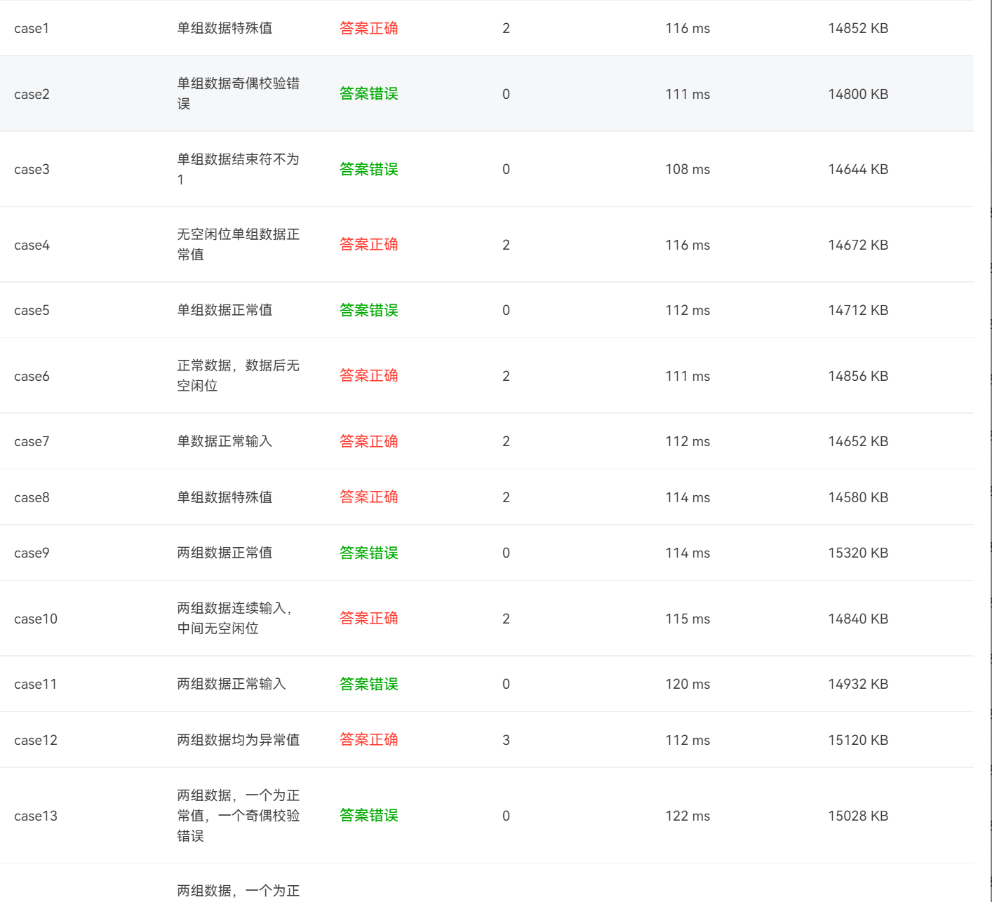Image resolution: width=992 pixels, height=902 pixels.
Task: Click case3 time 108 ms
Action: [688, 170]
